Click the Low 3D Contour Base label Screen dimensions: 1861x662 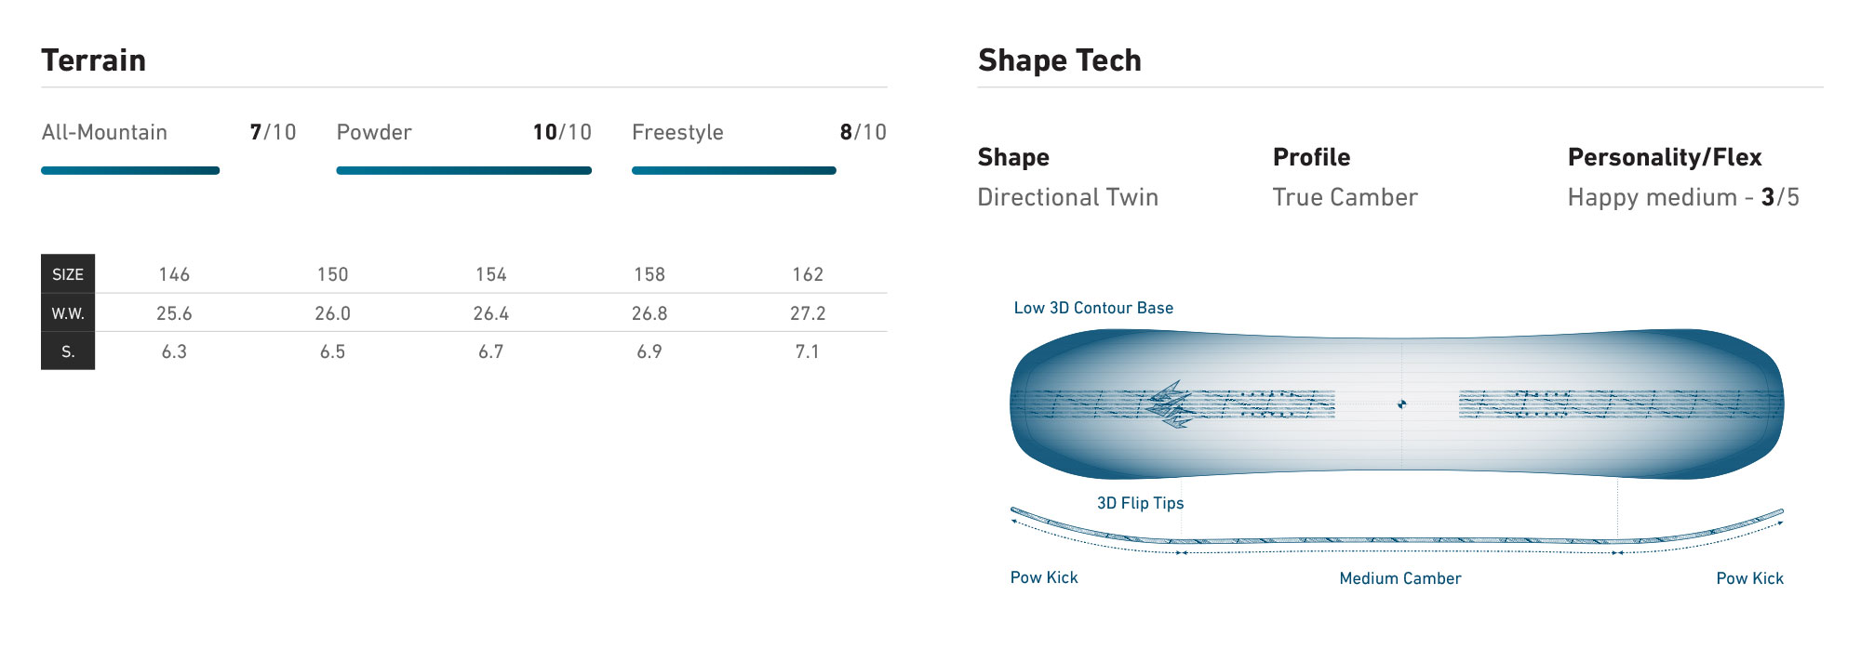pos(1093,308)
